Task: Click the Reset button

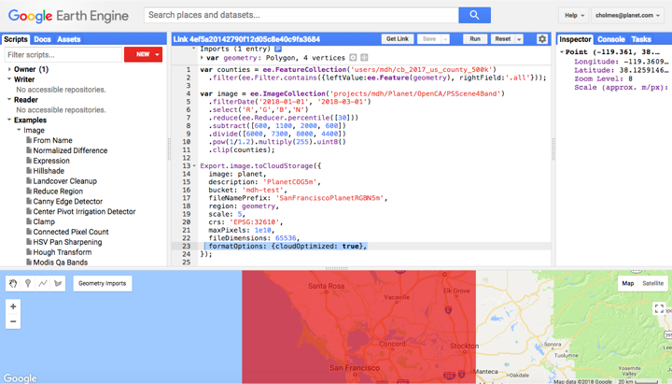Action: [x=503, y=39]
